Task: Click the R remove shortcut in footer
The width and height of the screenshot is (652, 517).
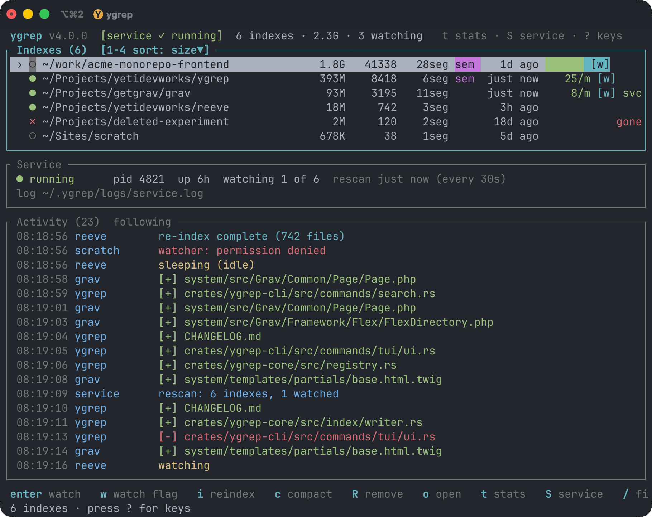Action: click(378, 494)
